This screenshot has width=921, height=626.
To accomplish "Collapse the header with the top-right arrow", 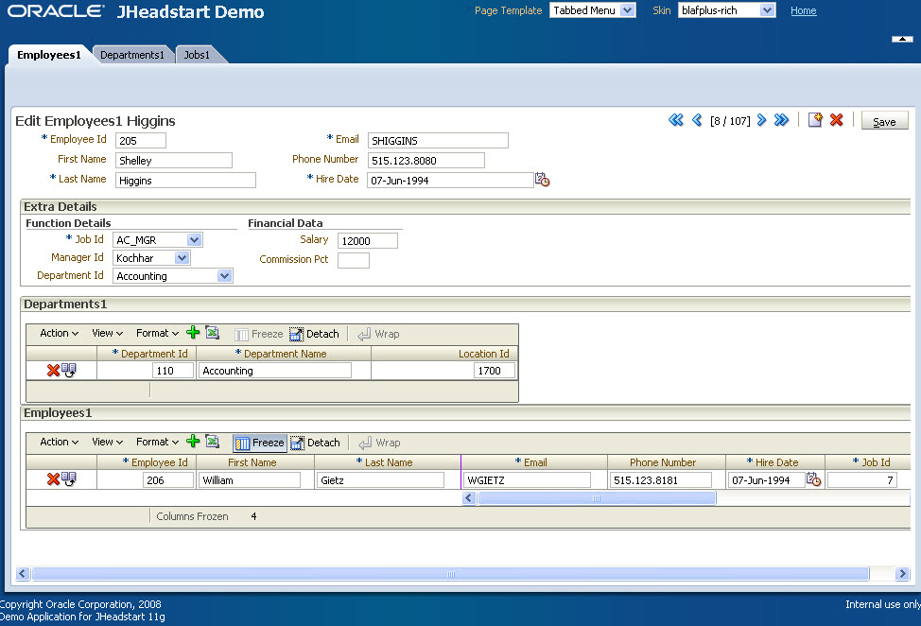I will [902, 39].
